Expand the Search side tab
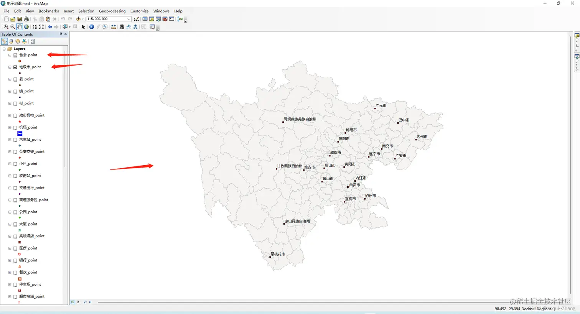580x314 pixels. pyautogui.click(x=577, y=62)
